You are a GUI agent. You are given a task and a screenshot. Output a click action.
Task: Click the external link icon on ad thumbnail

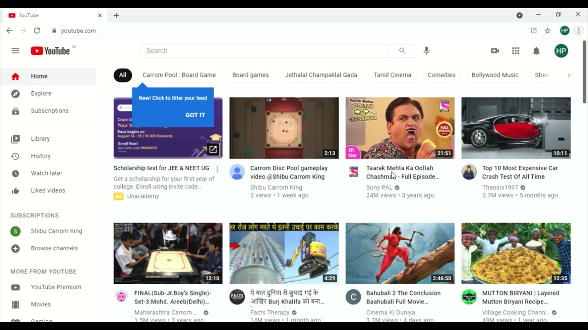click(213, 149)
